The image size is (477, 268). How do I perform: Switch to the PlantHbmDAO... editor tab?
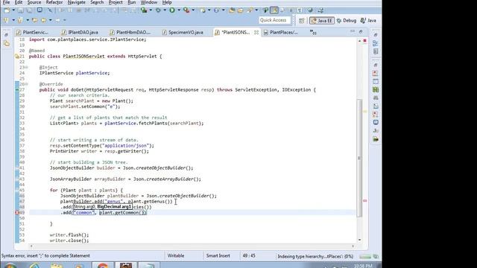tap(130, 32)
